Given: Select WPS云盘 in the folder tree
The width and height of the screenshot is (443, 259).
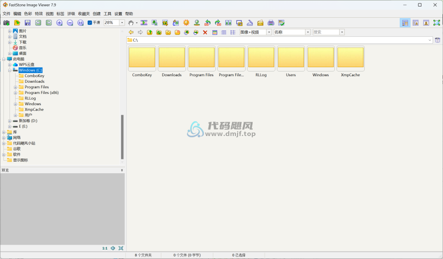Looking at the screenshot, I should click(x=26, y=65).
